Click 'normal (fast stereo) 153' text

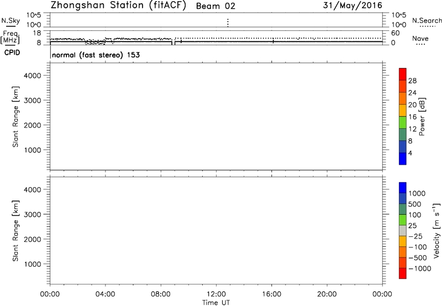pos(96,55)
